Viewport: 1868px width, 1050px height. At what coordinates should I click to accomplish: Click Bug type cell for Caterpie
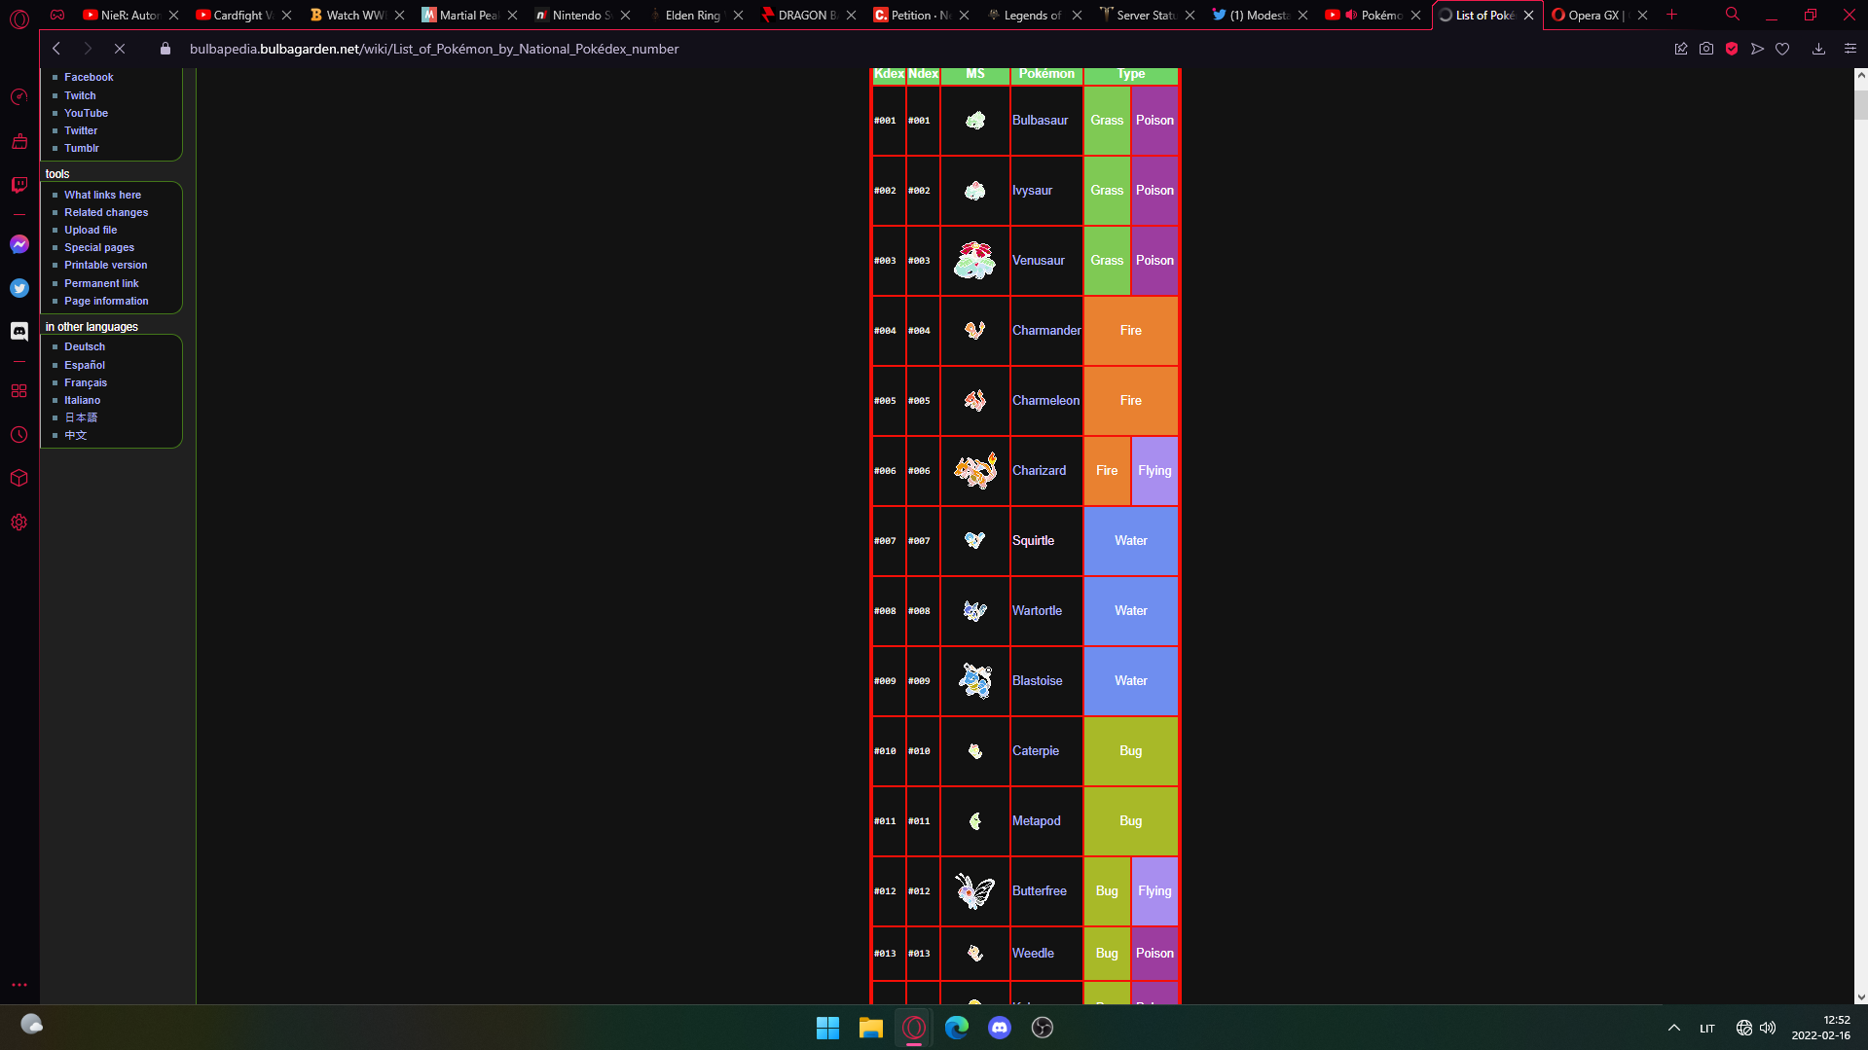click(x=1130, y=751)
